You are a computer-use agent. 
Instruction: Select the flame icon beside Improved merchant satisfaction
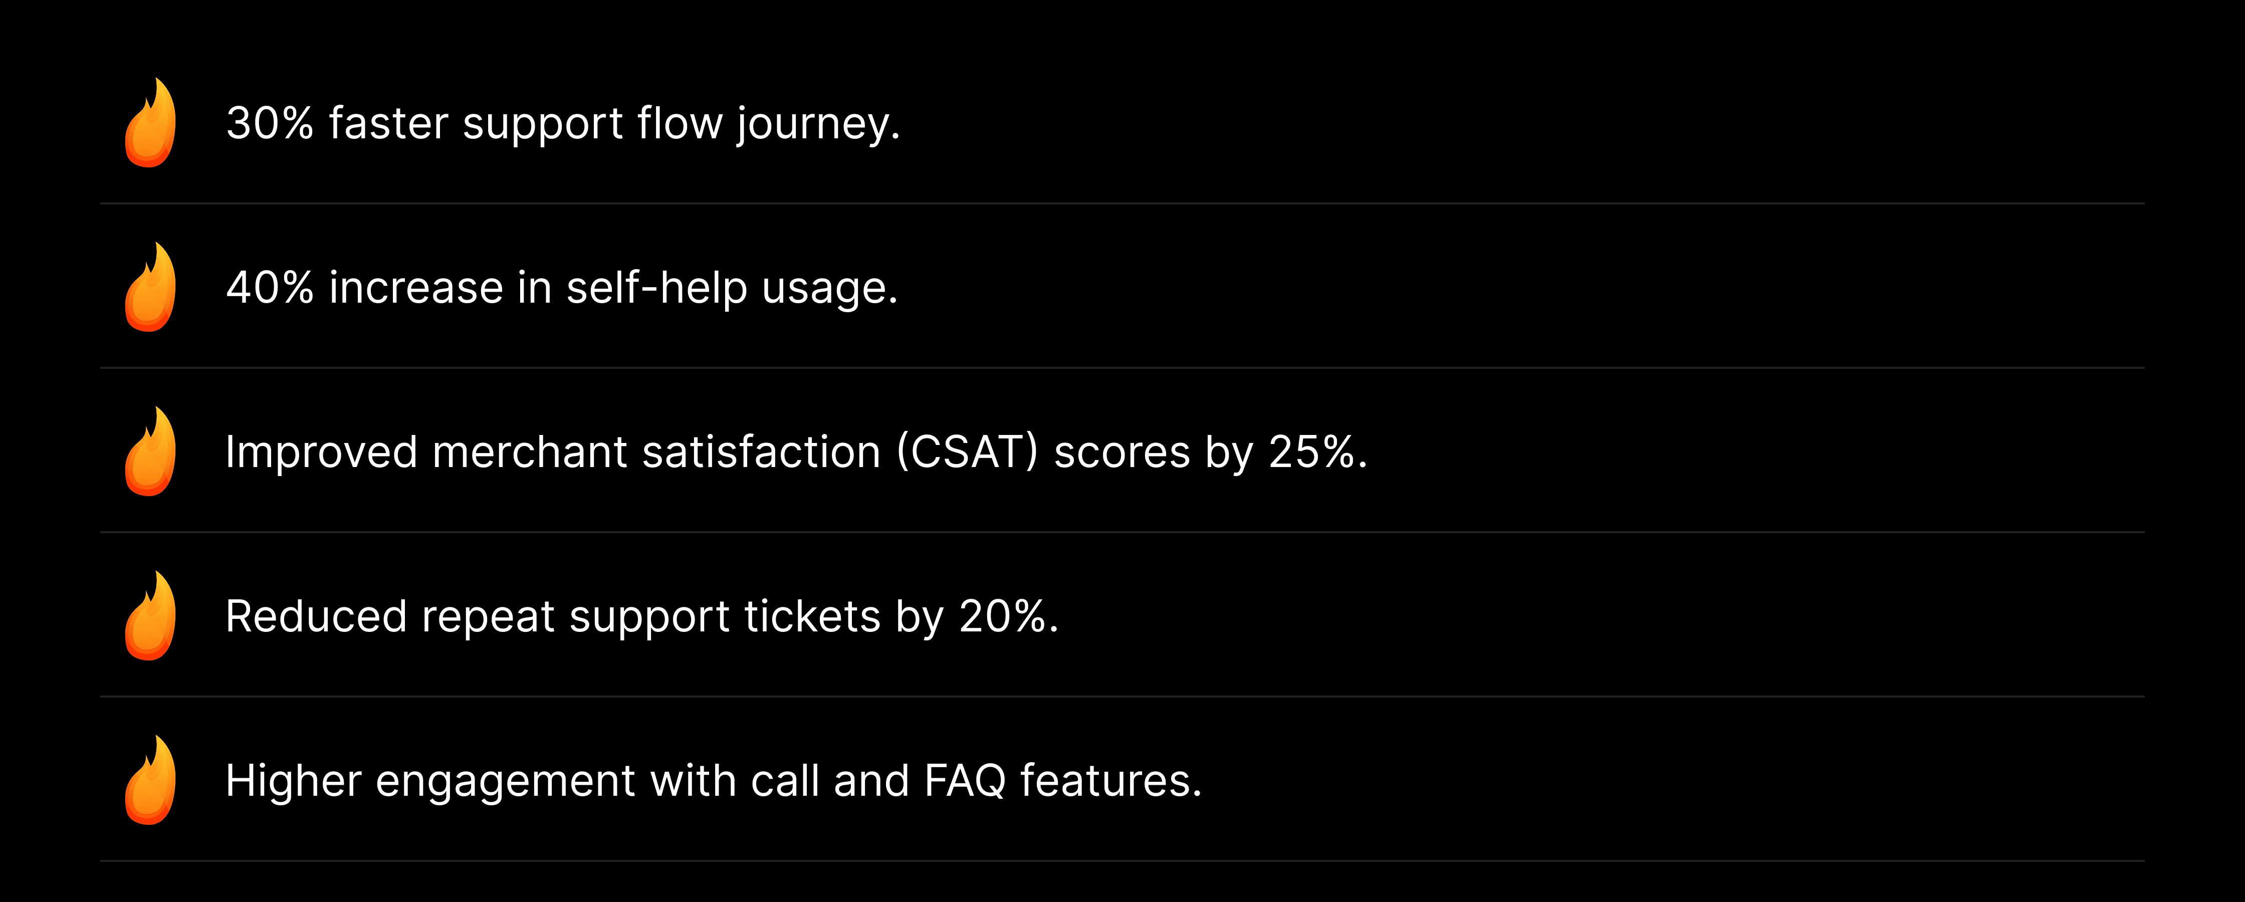[x=150, y=452]
